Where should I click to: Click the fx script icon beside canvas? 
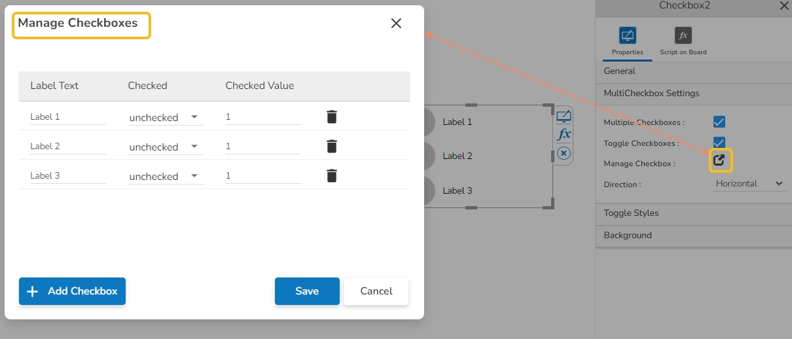[x=564, y=135]
